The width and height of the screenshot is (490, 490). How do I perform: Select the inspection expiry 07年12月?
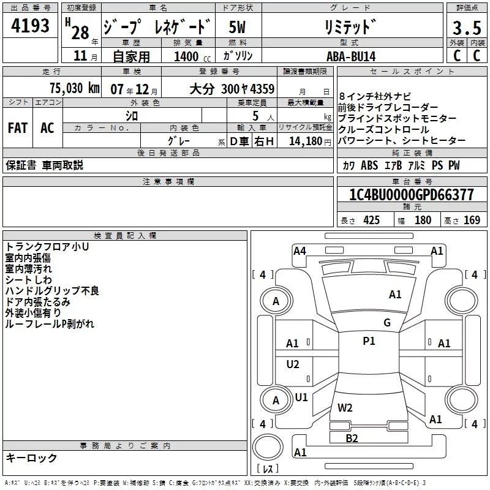(134, 89)
